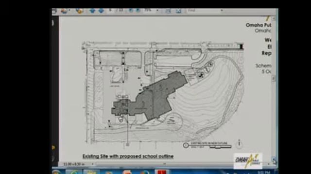Open the attachments icon at the left pane bottom
Viewport: 311px width, 174px height.
(x=53, y=159)
